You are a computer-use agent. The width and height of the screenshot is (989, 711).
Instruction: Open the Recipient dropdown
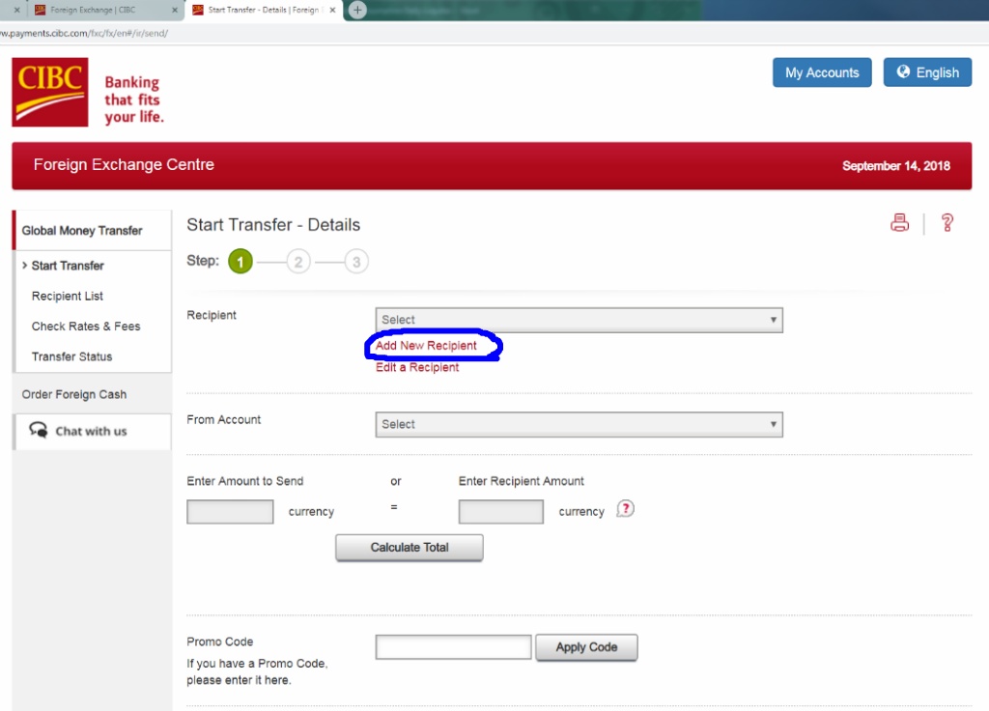579,320
